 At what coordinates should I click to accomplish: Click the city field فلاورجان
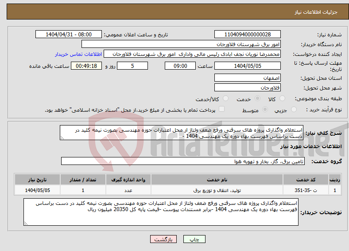pyautogui.click(x=248, y=88)
